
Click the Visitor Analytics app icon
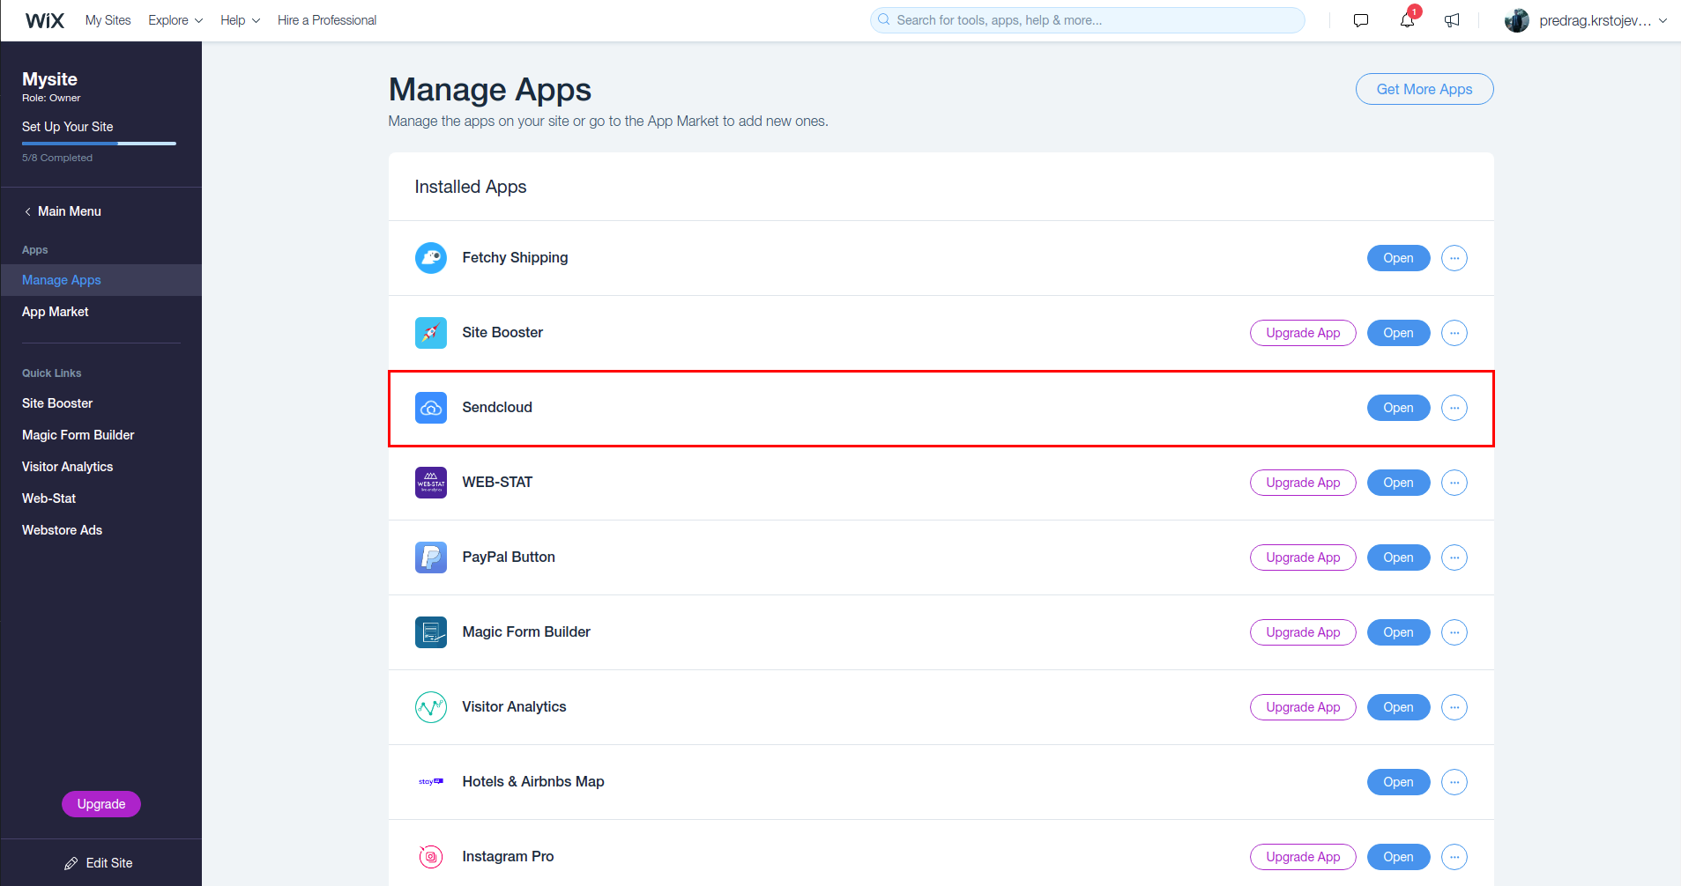(x=431, y=707)
